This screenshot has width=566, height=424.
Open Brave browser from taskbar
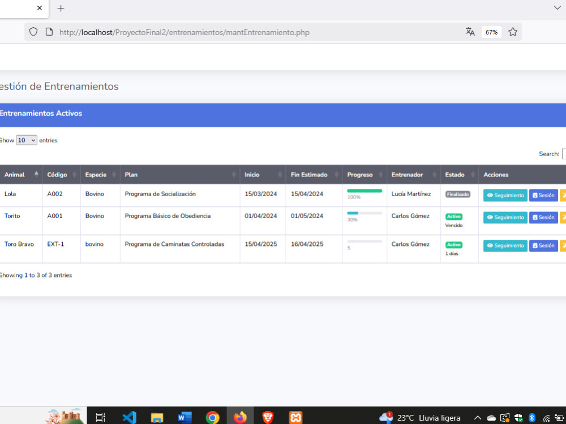tap(268, 418)
